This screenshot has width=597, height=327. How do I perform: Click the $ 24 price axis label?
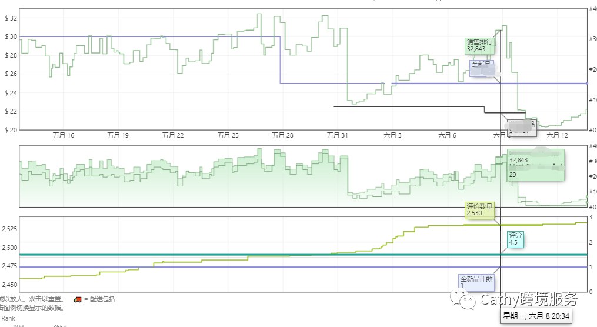coord(11,92)
